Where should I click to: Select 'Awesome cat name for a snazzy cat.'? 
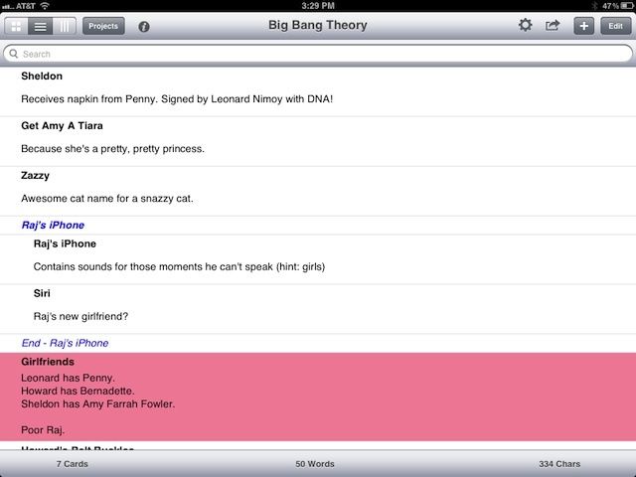click(x=107, y=199)
